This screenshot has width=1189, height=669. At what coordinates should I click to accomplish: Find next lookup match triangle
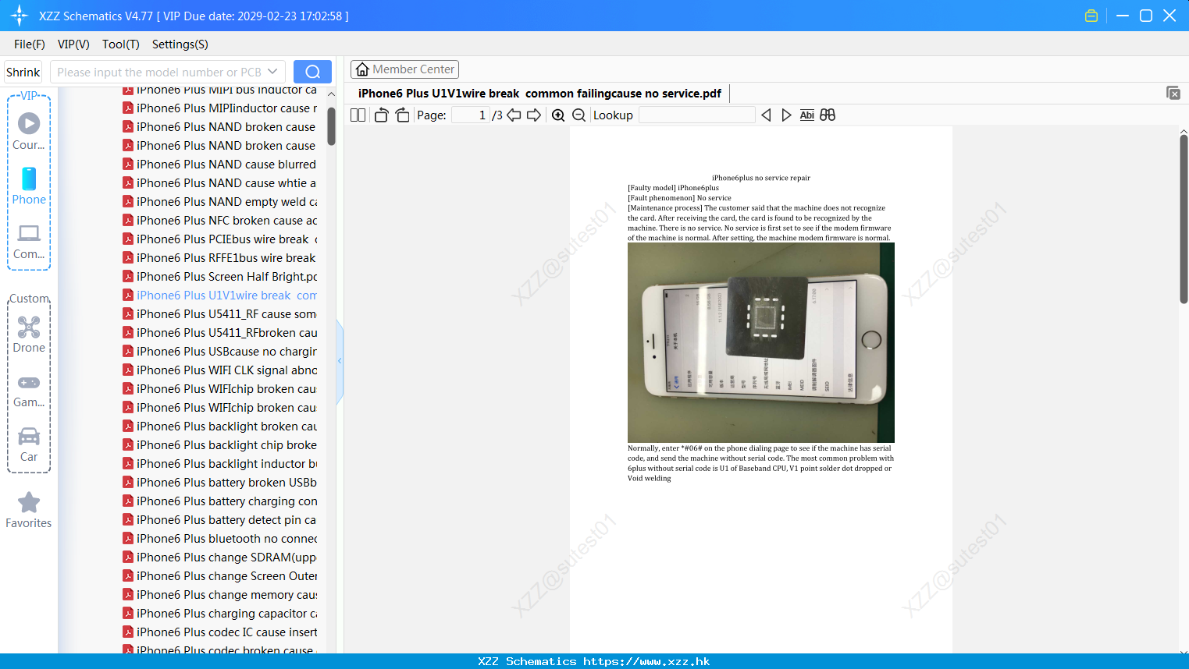(786, 115)
